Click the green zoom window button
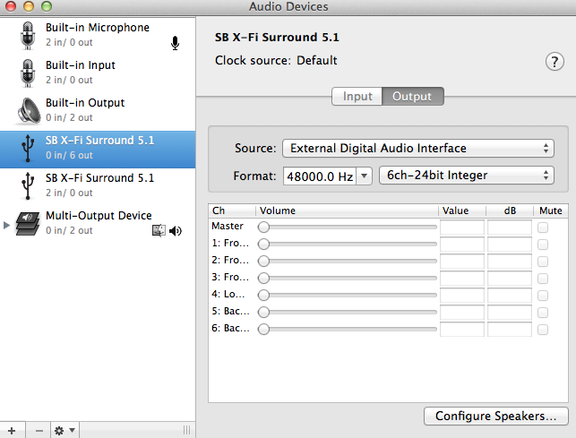The width and height of the screenshot is (576, 438). coord(47,6)
